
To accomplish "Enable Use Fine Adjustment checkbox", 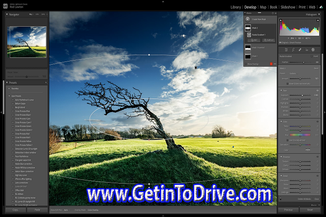I will click(288, 140).
